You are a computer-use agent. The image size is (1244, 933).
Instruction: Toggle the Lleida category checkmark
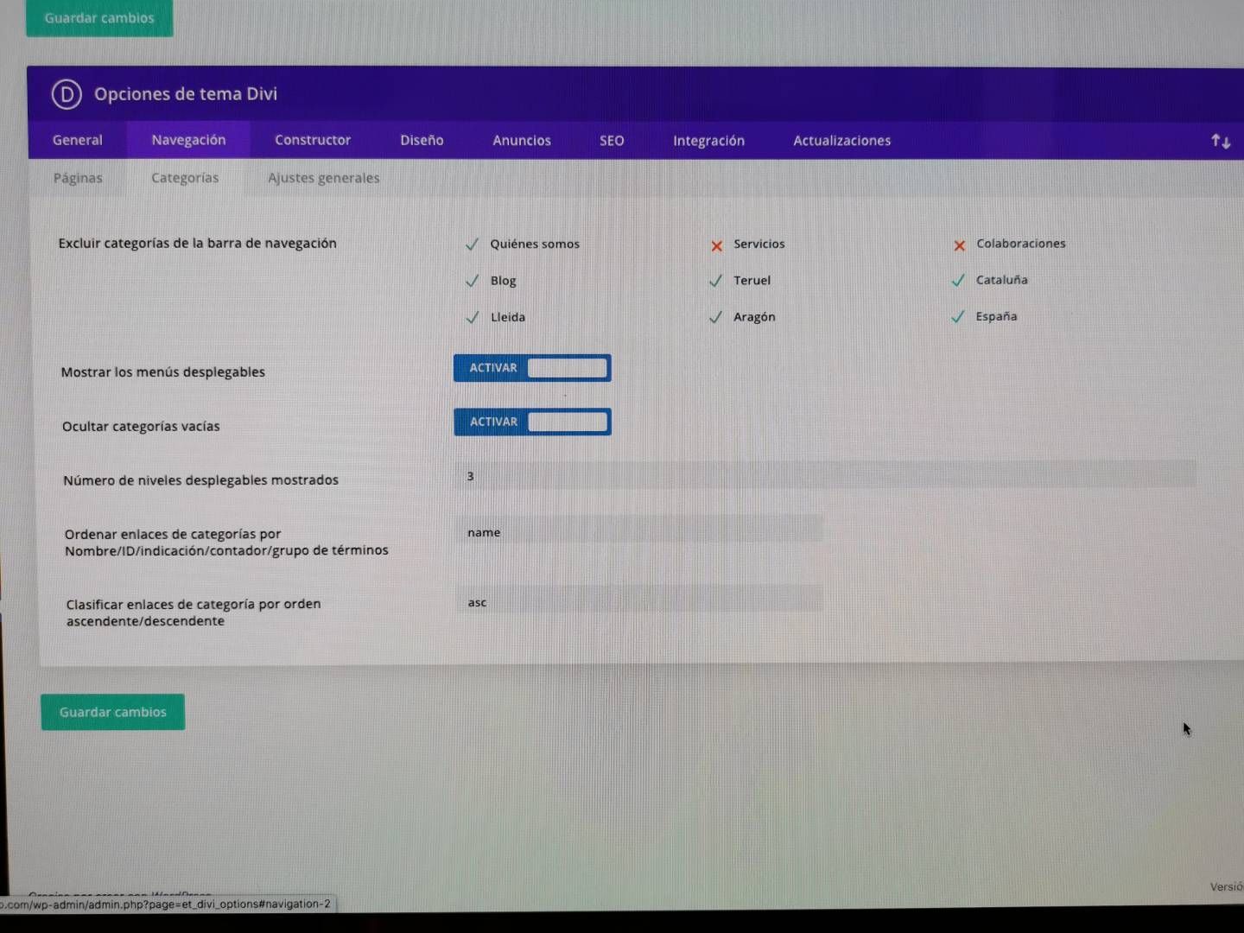tap(472, 317)
